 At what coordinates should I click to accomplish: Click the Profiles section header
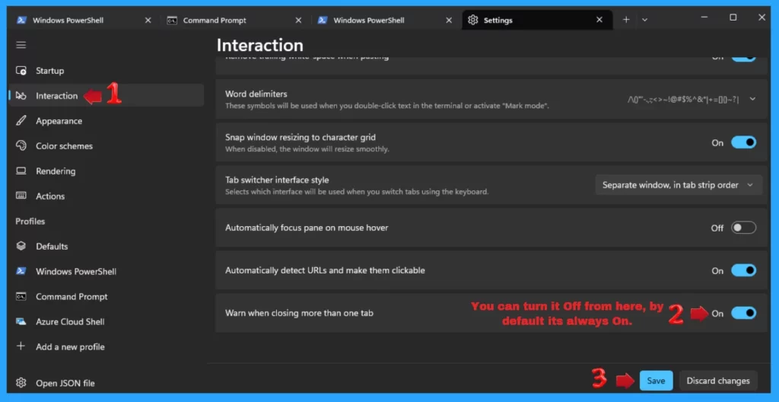(x=30, y=221)
